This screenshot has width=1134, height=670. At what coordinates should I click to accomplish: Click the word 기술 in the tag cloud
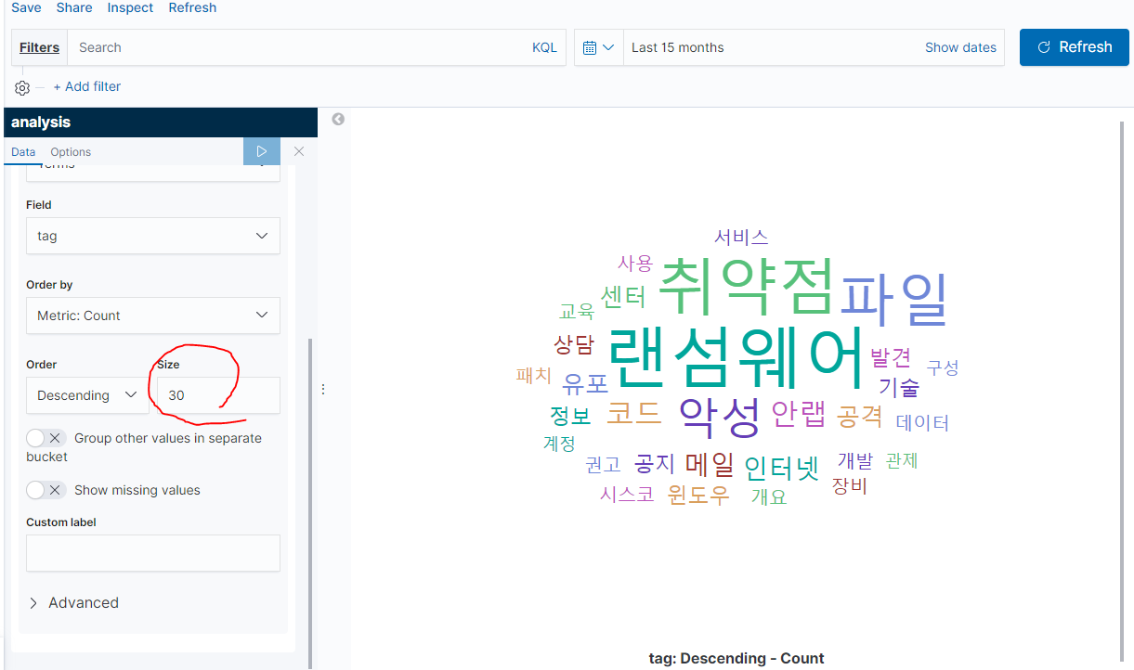pos(899,387)
